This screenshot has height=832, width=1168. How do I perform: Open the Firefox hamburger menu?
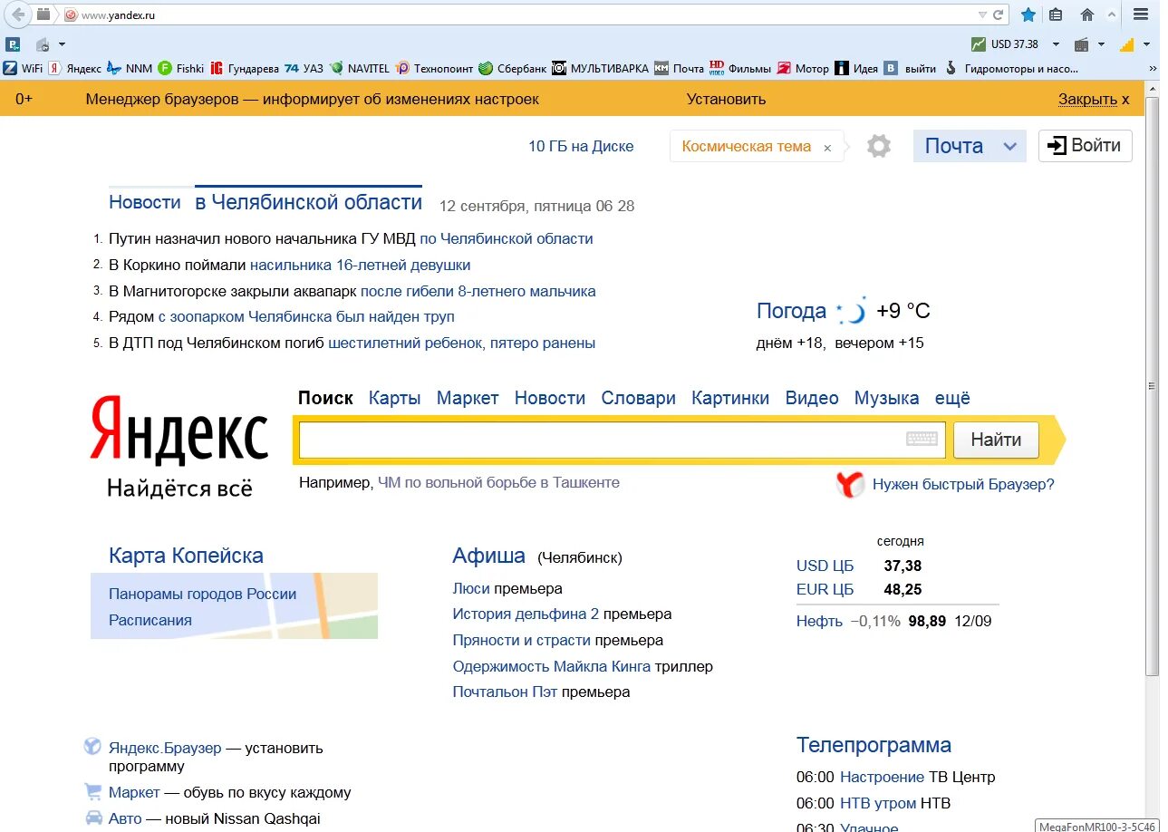tap(1141, 15)
